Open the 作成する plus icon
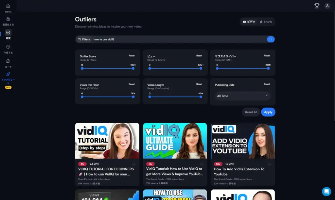The height and width of the screenshot is (200, 335). click(8, 47)
